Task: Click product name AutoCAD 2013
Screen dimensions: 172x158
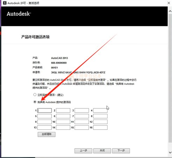Action: [x=60, y=58]
